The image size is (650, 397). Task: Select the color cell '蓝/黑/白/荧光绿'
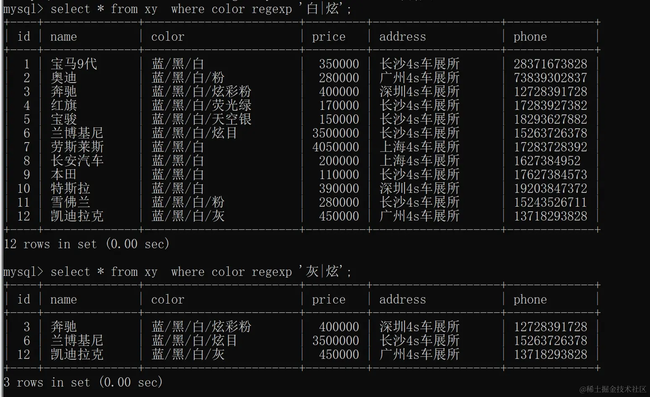(201, 105)
